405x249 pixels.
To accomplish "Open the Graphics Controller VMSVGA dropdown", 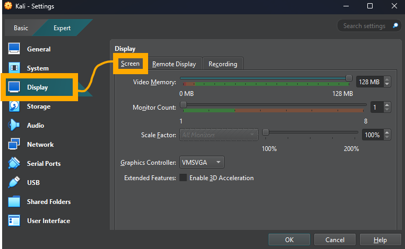I will point(202,163).
